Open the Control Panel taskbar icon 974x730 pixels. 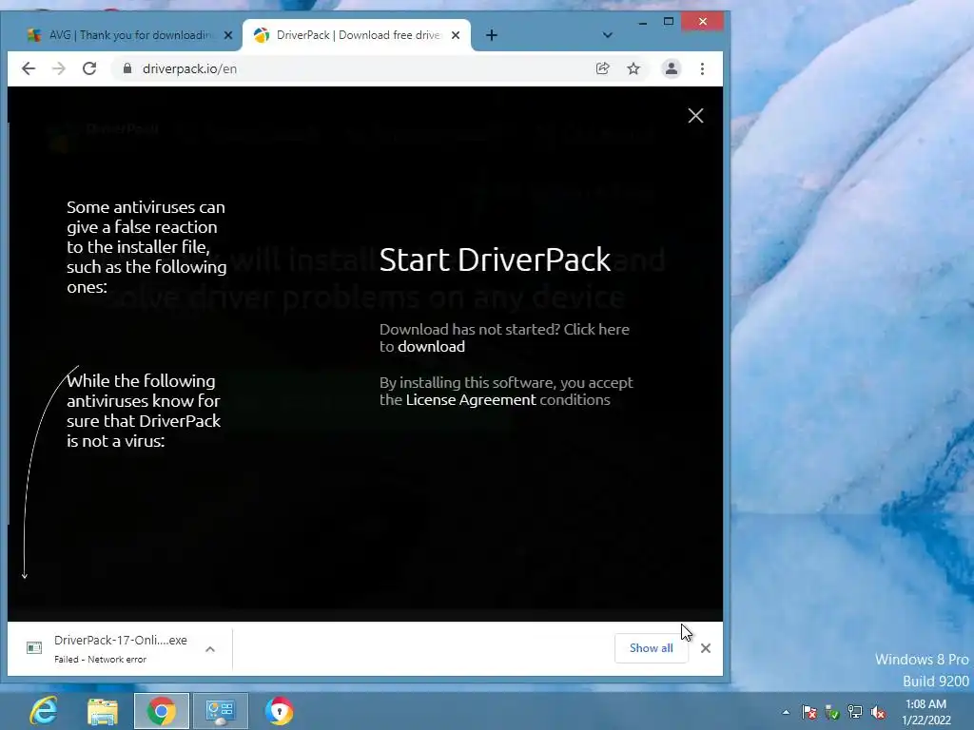(x=220, y=711)
